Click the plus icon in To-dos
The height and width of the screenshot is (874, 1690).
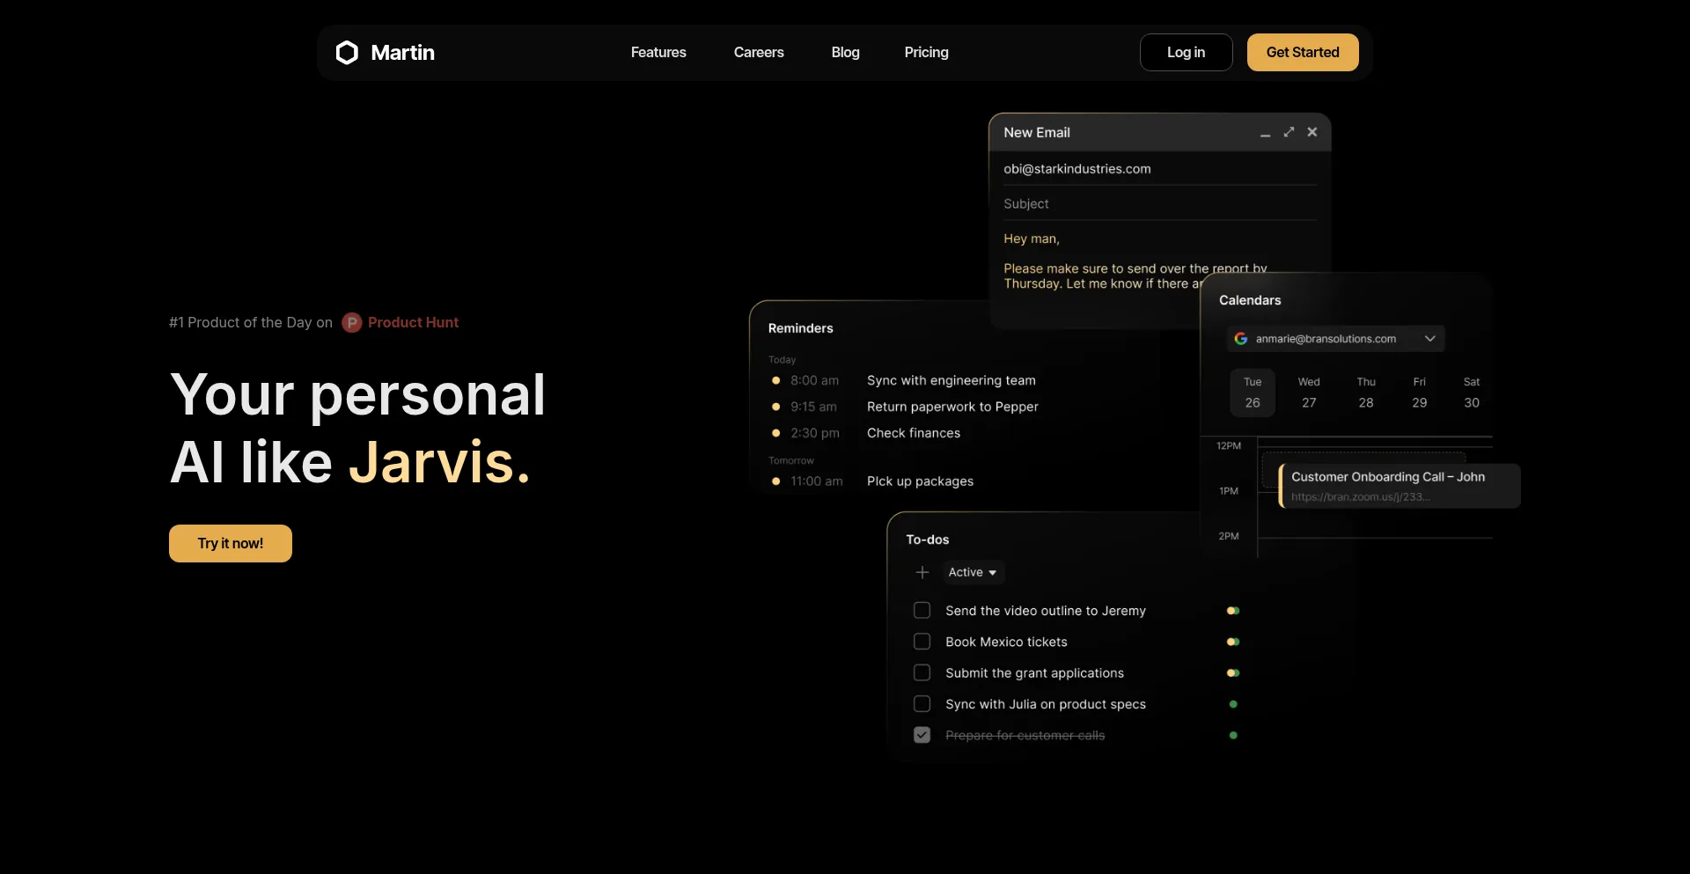tap(922, 573)
